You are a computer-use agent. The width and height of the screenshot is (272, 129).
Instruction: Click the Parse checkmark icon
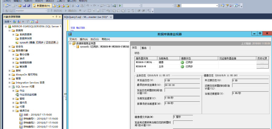click(85, 11)
